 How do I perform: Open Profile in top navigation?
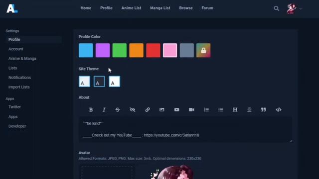click(106, 8)
